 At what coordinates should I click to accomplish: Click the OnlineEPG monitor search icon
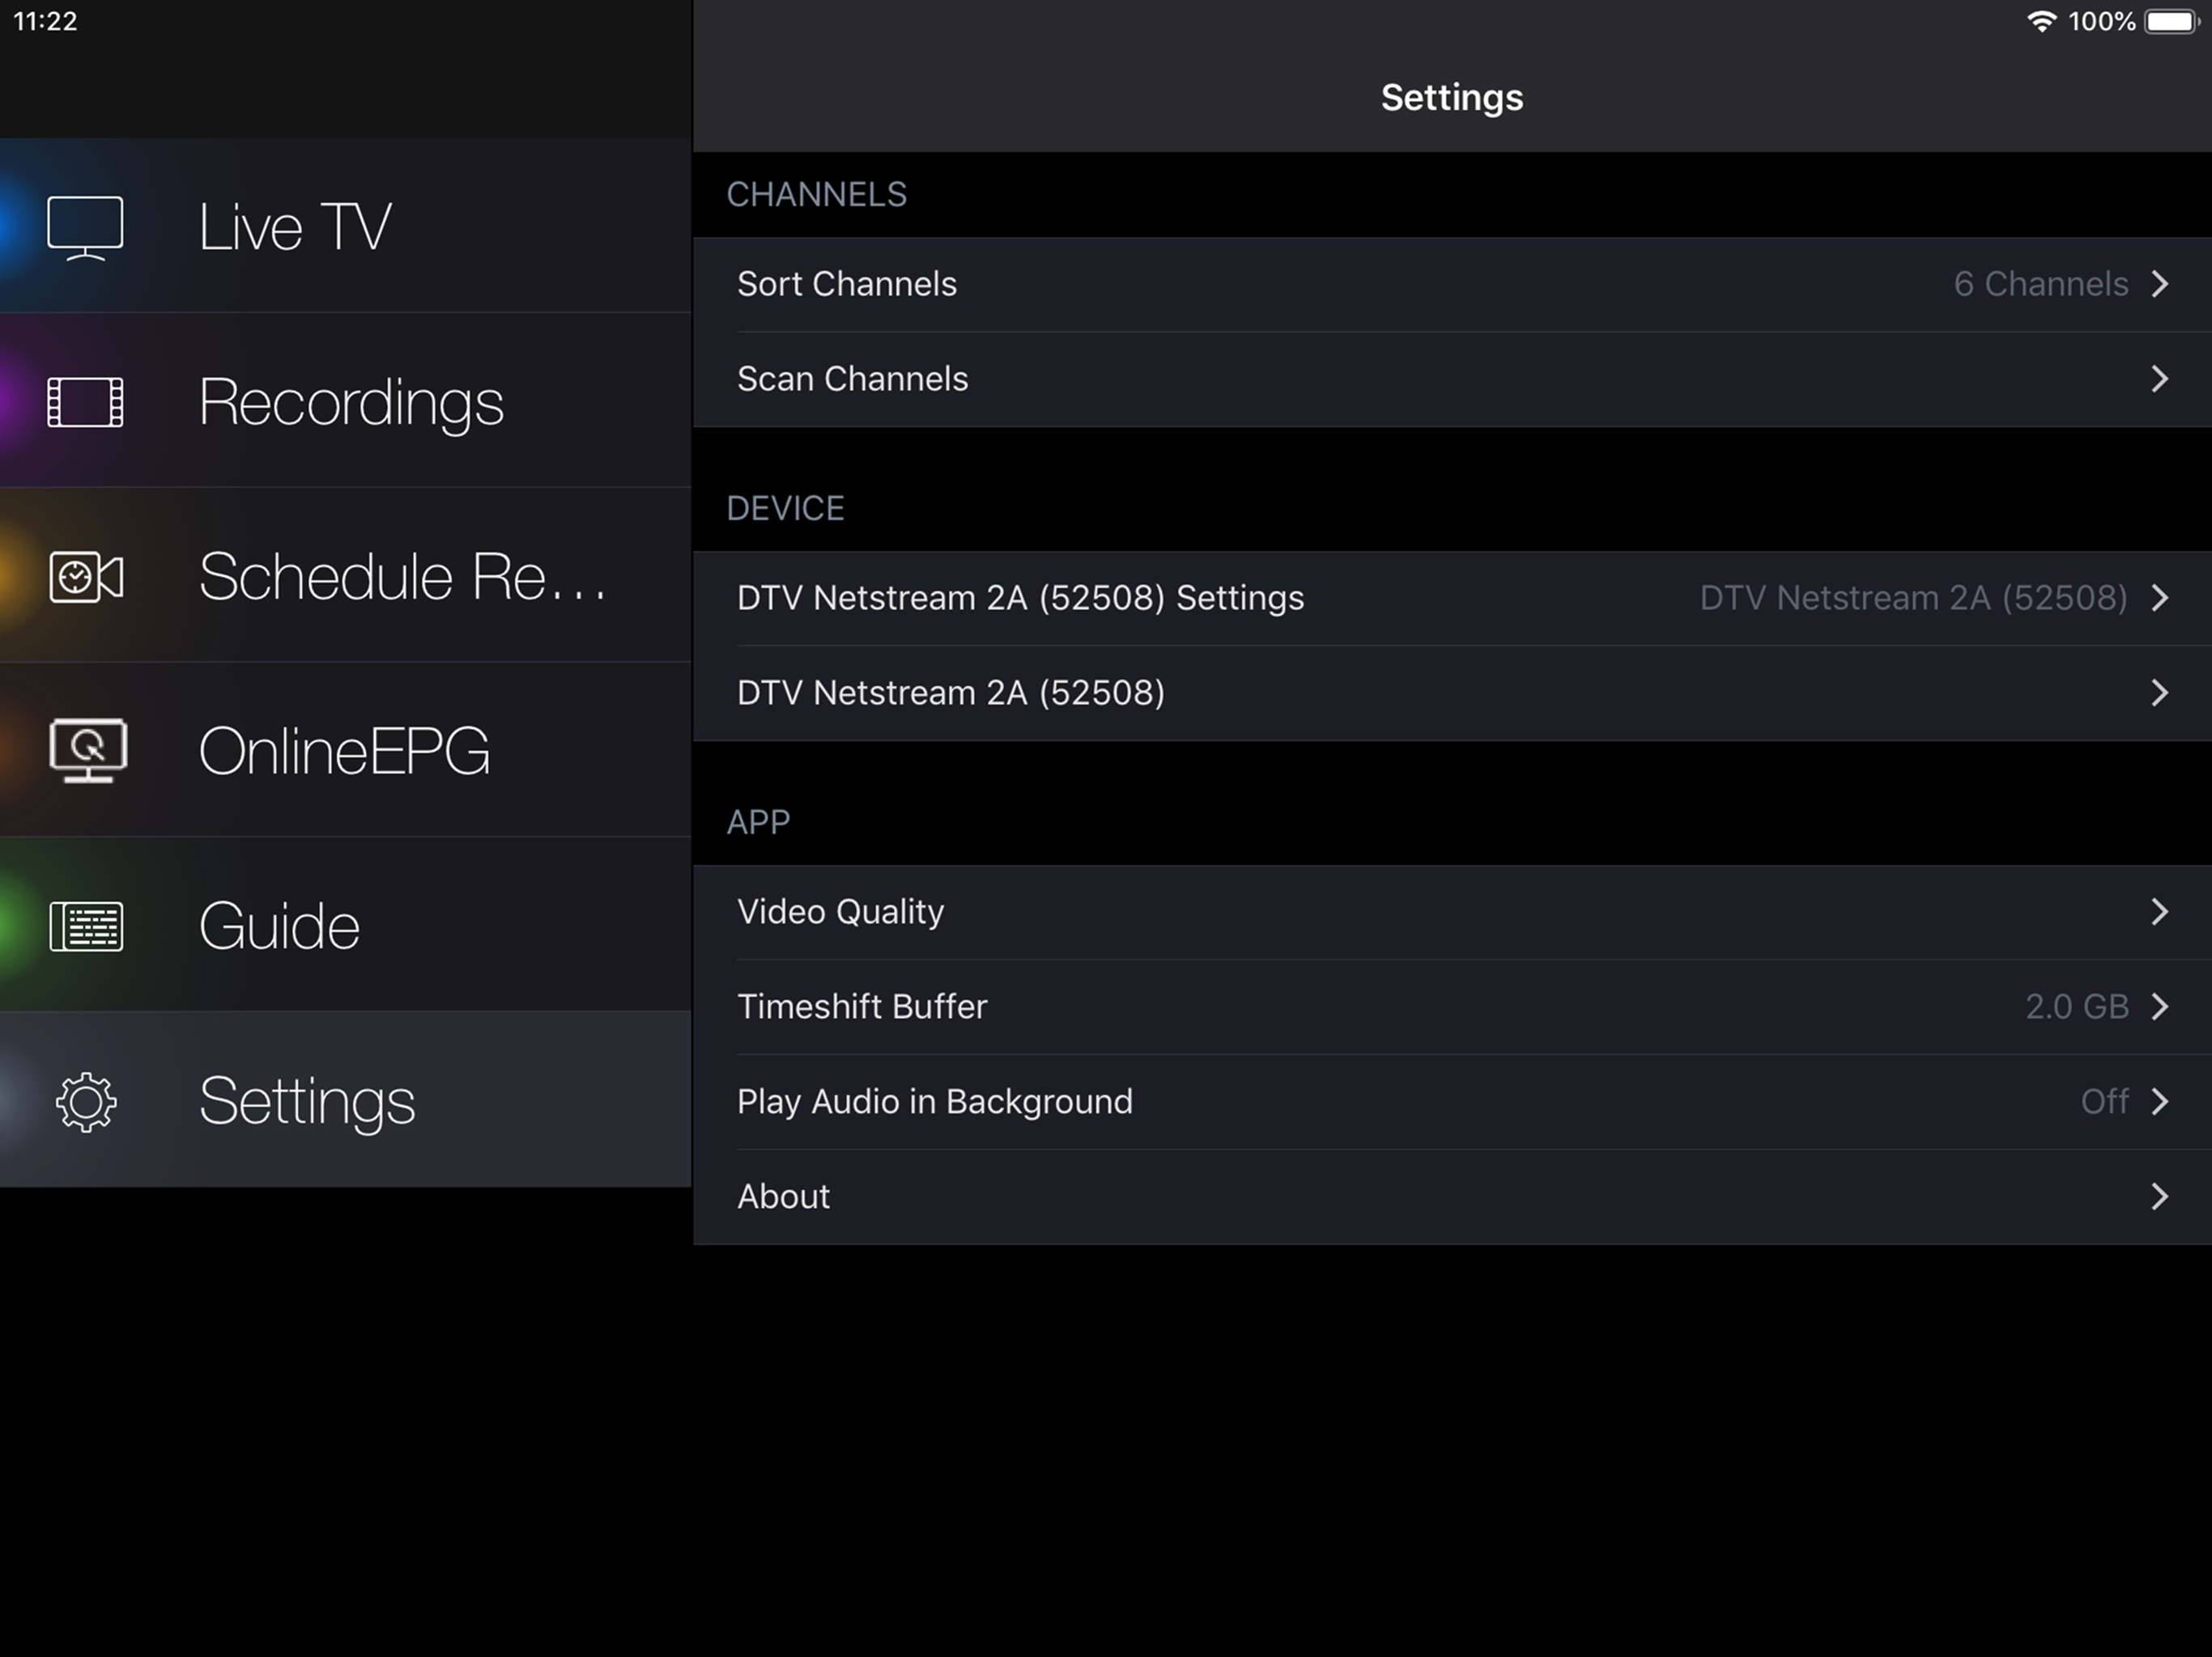click(x=87, y=751)
